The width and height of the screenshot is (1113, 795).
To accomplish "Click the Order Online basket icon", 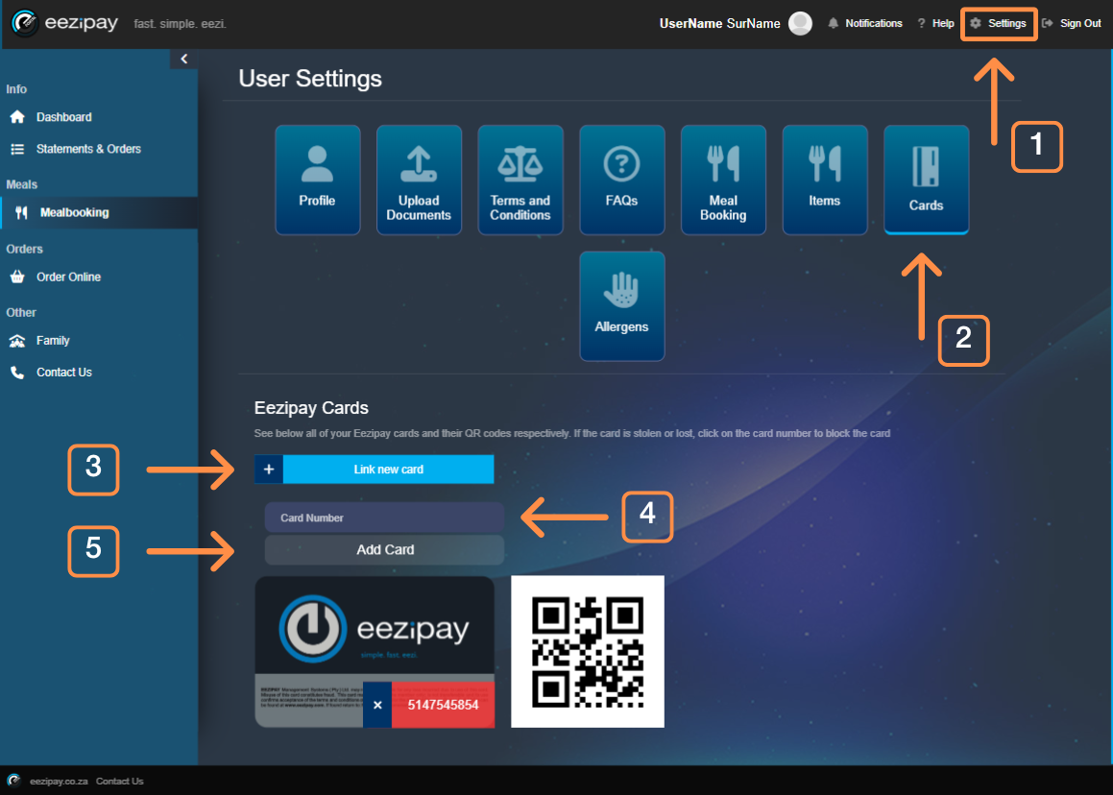I will 17,277.
